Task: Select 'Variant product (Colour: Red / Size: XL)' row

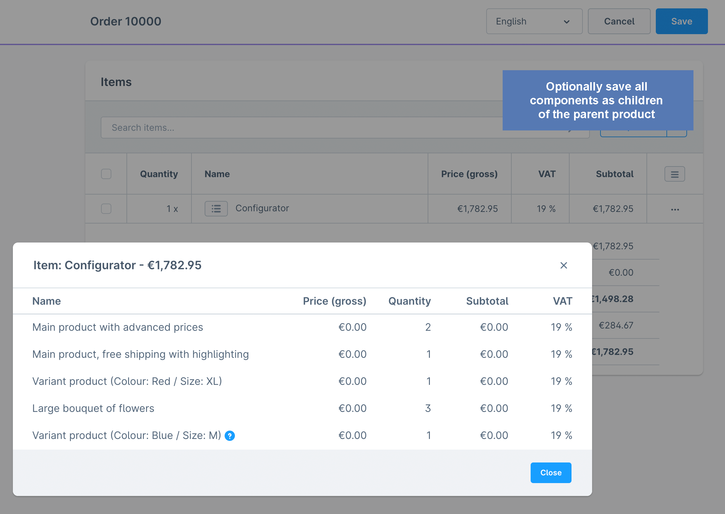Action: pos(302,381)
